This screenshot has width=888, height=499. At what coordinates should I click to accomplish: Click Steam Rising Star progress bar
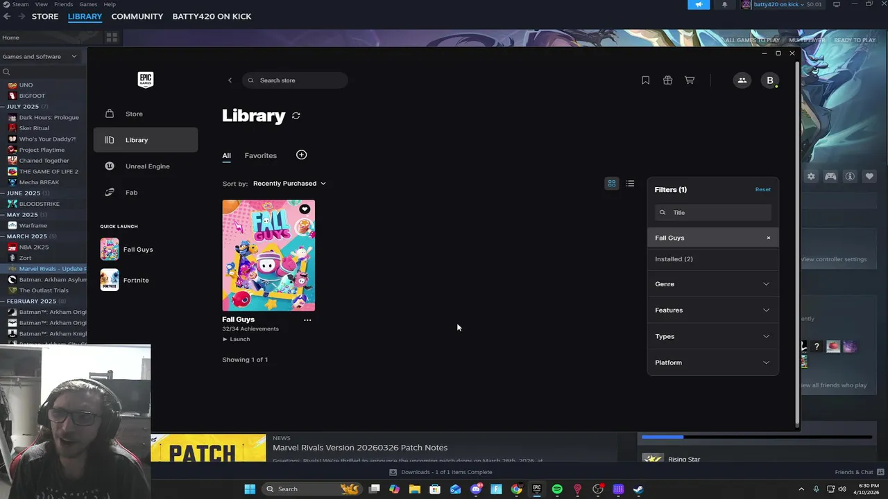[756, 437]
